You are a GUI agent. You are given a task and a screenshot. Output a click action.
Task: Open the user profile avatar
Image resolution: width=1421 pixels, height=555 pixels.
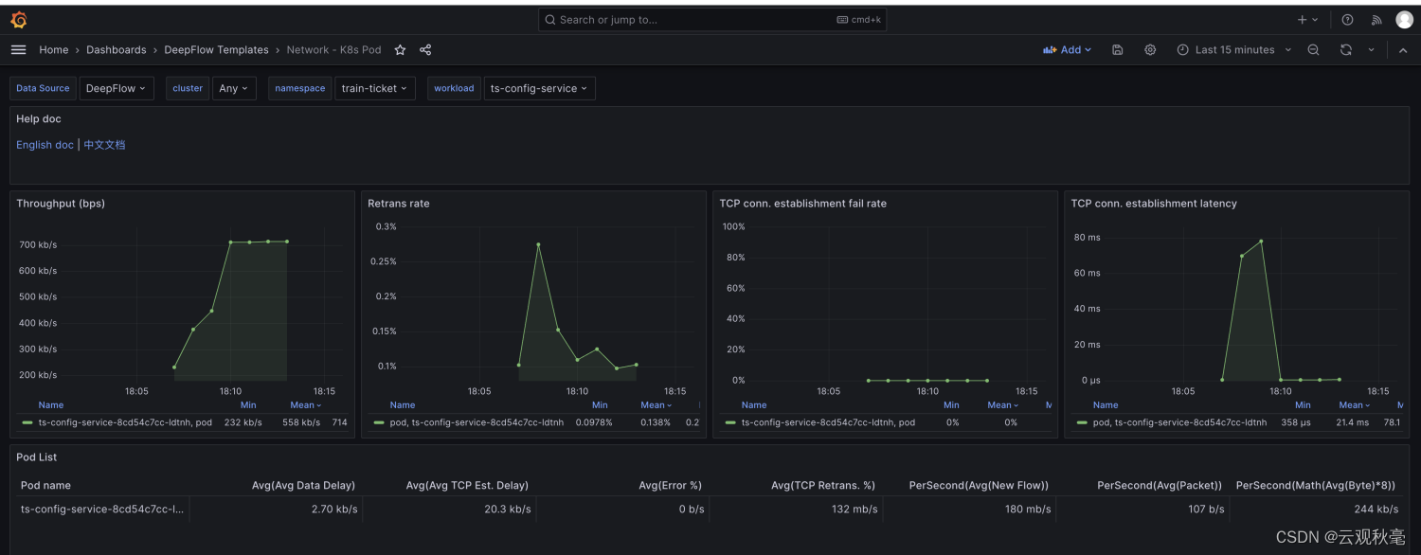pos(1404,20)
